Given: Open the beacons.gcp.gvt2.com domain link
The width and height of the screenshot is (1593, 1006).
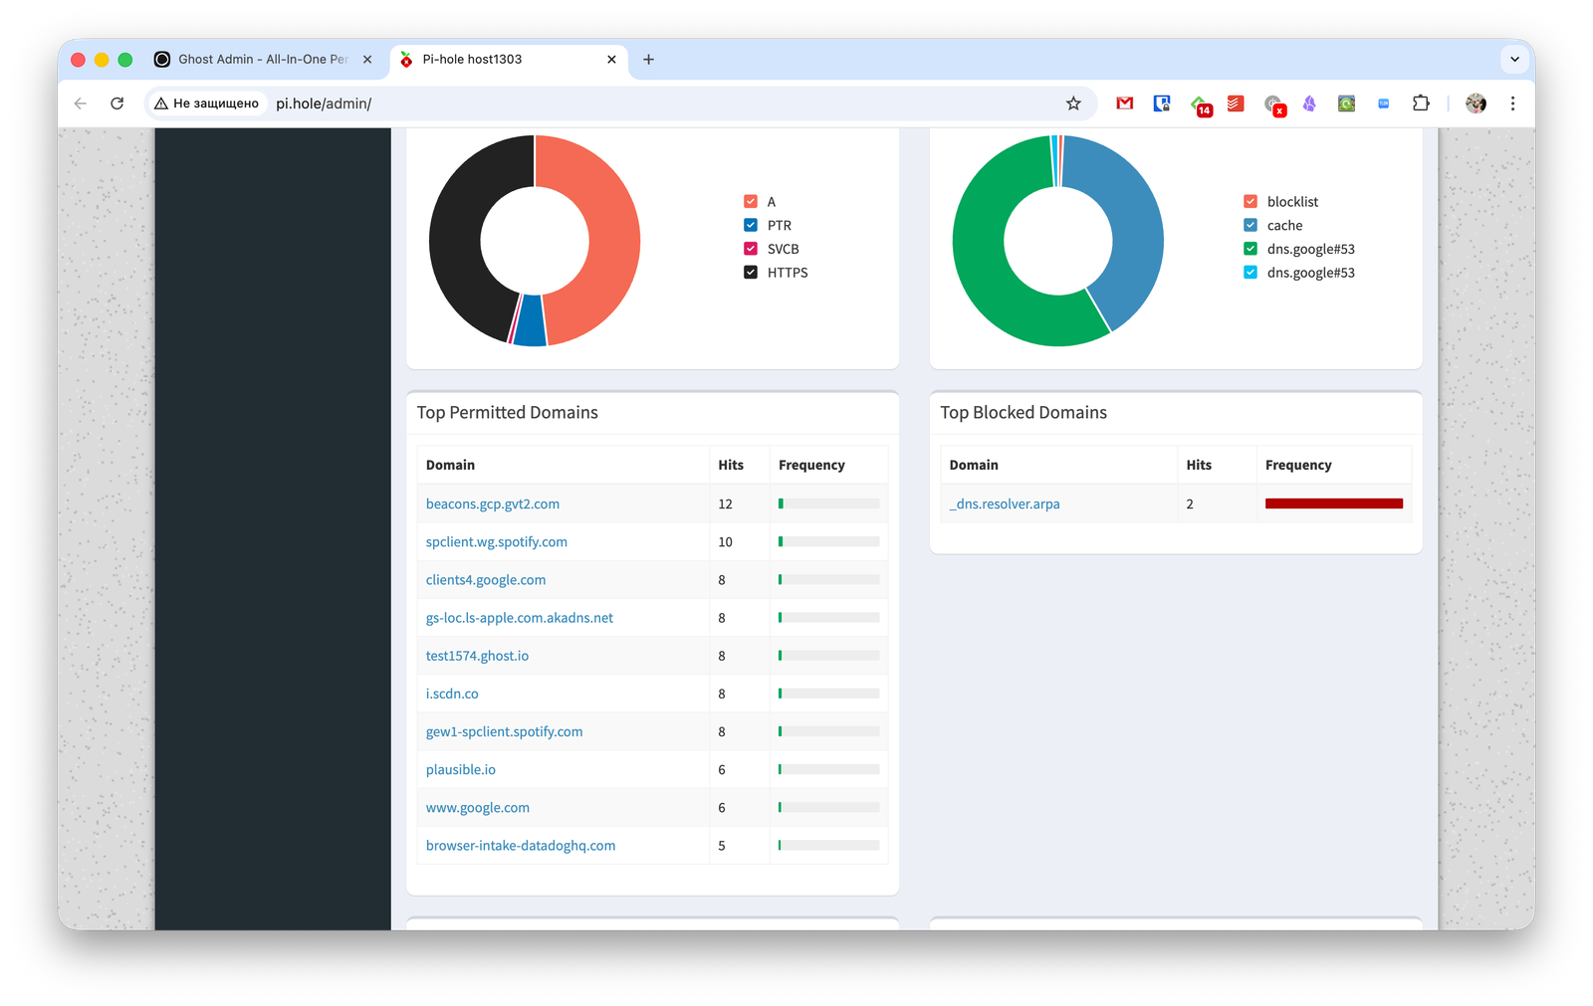Looking at the screenshot, I should [493, 504].
